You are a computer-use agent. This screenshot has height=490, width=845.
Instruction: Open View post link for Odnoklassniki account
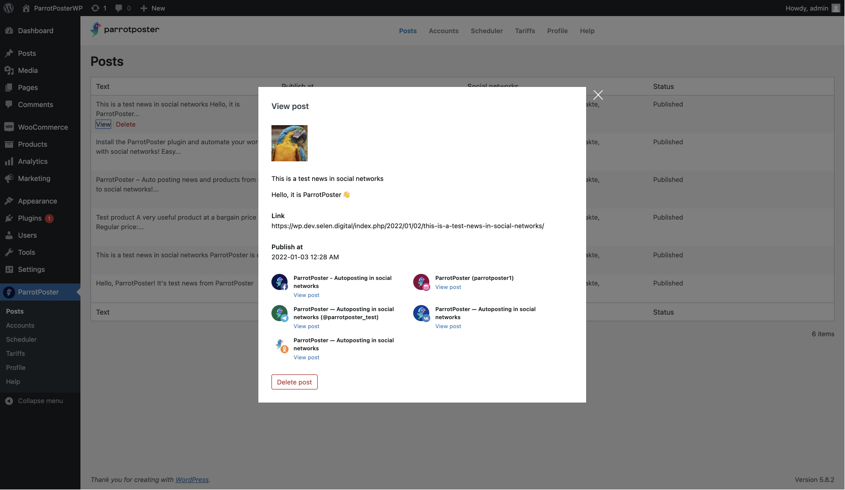tap(307, 357)
